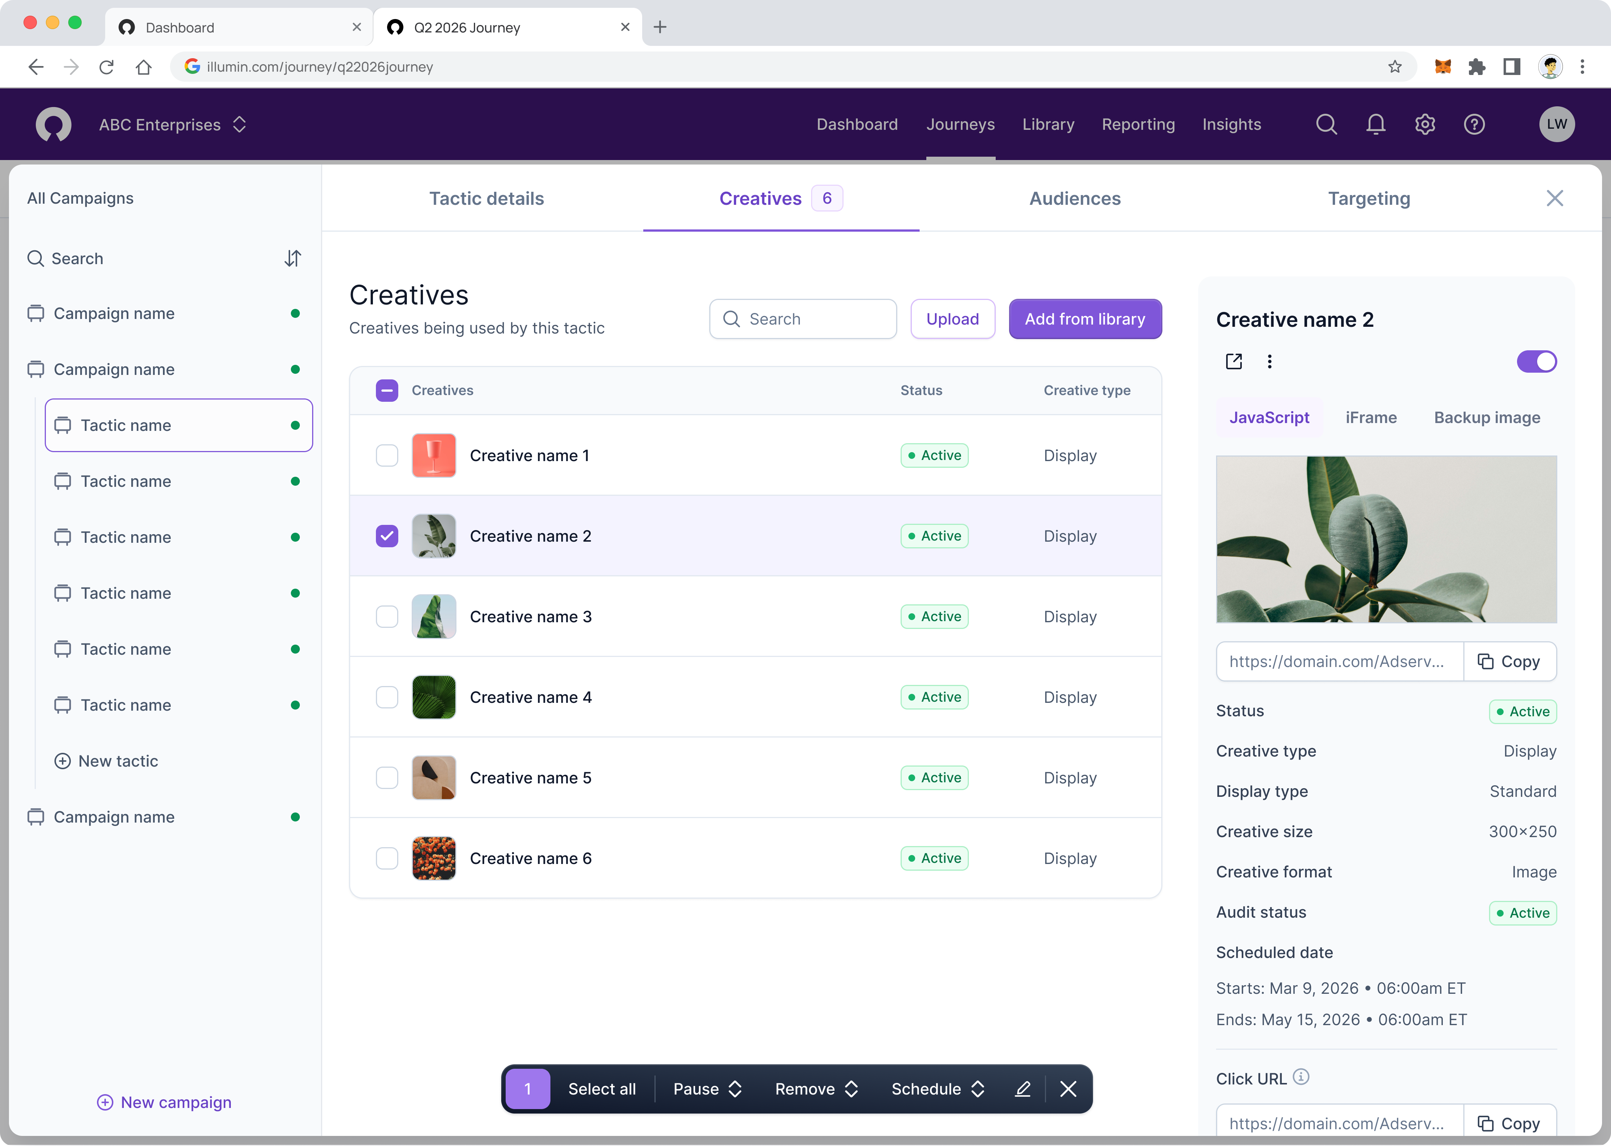Disable the Creative name 2 toggle switch

coord(1536,361)
